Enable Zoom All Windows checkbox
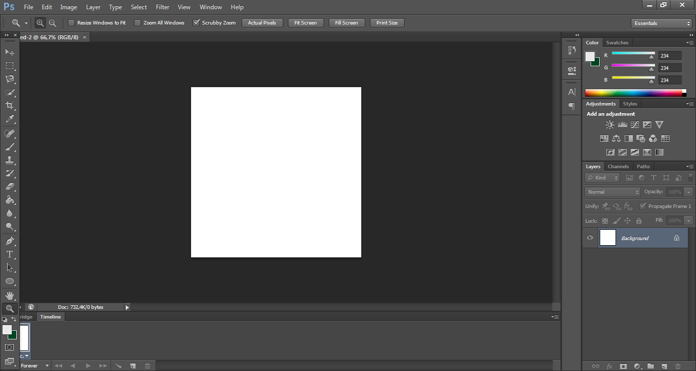 [138, 23]
